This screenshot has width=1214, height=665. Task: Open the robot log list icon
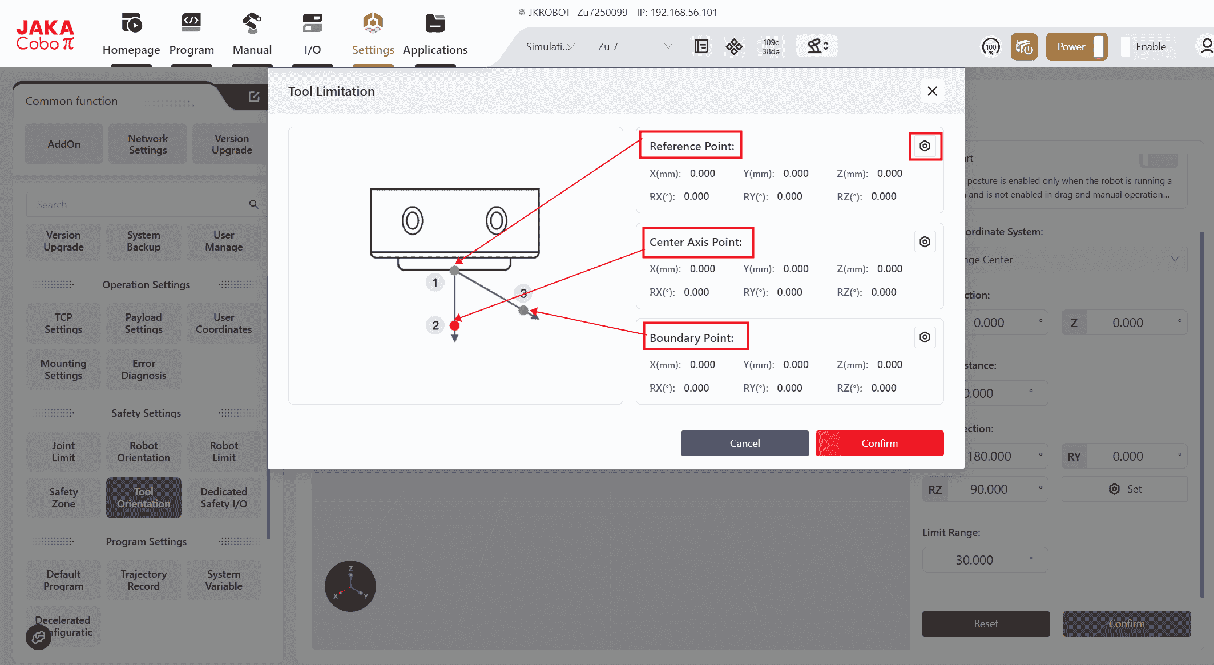701,46
